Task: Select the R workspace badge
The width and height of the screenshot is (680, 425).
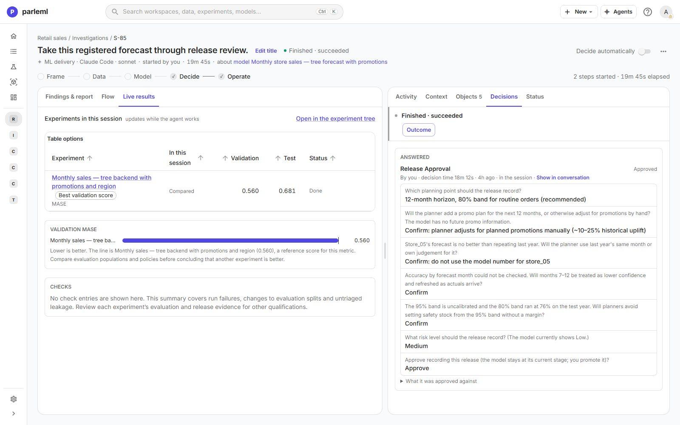Action: [14, 119]
